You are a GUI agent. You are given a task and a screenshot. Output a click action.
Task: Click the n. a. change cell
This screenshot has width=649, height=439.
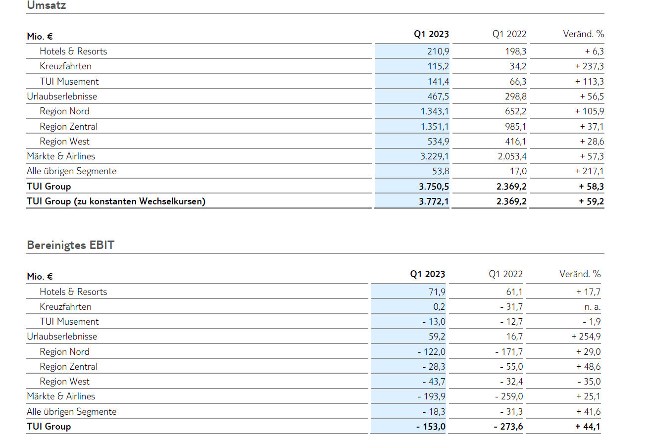coord(592,307)
